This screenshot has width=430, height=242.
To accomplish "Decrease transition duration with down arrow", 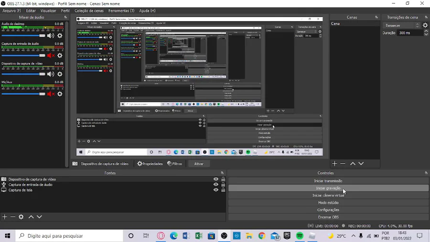I will [426, 34].
